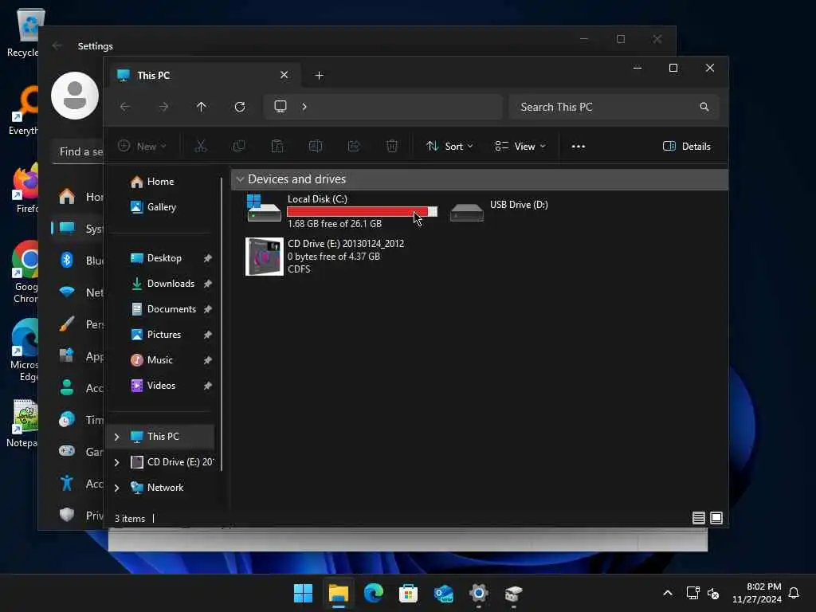
Task: Click Settings gear icon on taskbar
Action: point(478,593)
